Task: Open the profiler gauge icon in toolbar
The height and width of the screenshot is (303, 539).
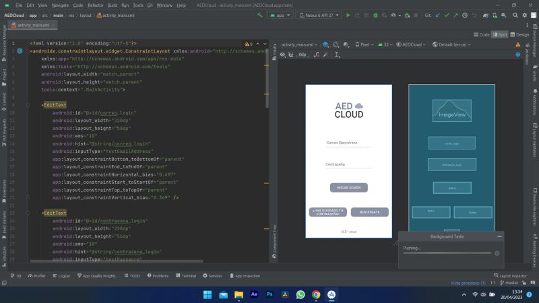Action: (x=393, y=15)
